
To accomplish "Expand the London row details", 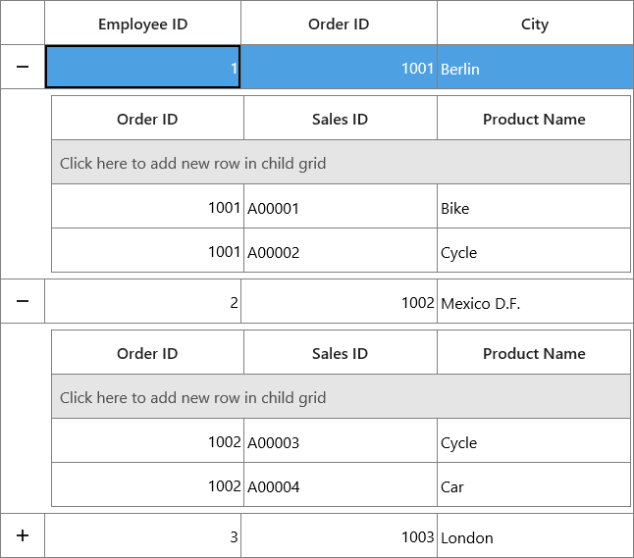I will click(x=23, y=535).
